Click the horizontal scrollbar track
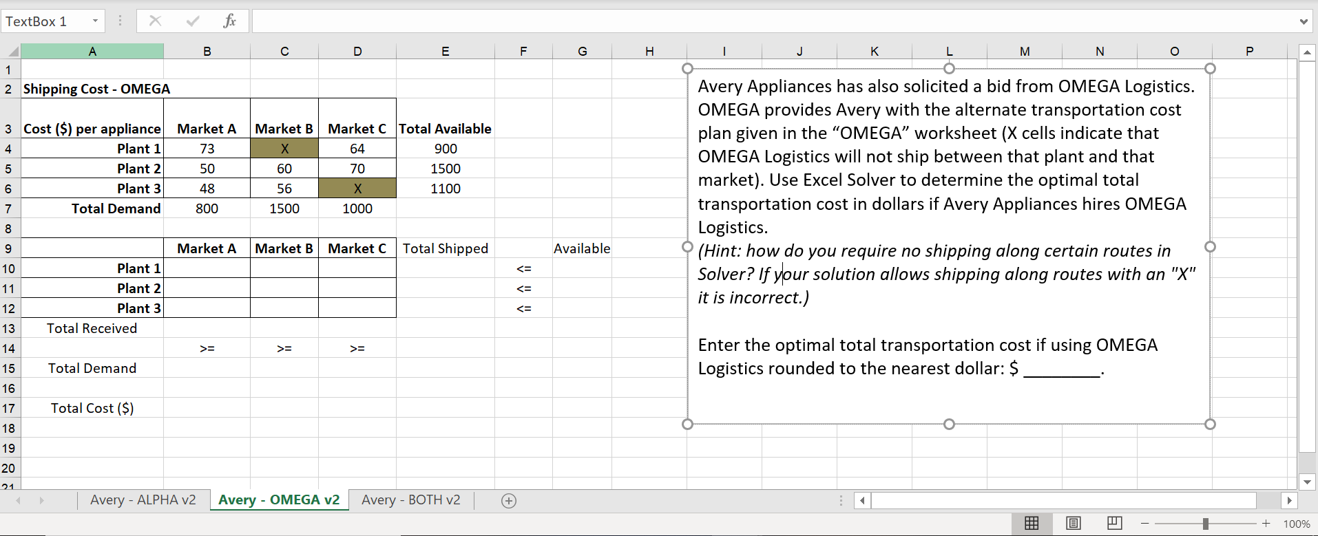Viewport: 1318px width, 536px height. [x=1064, y=501]
